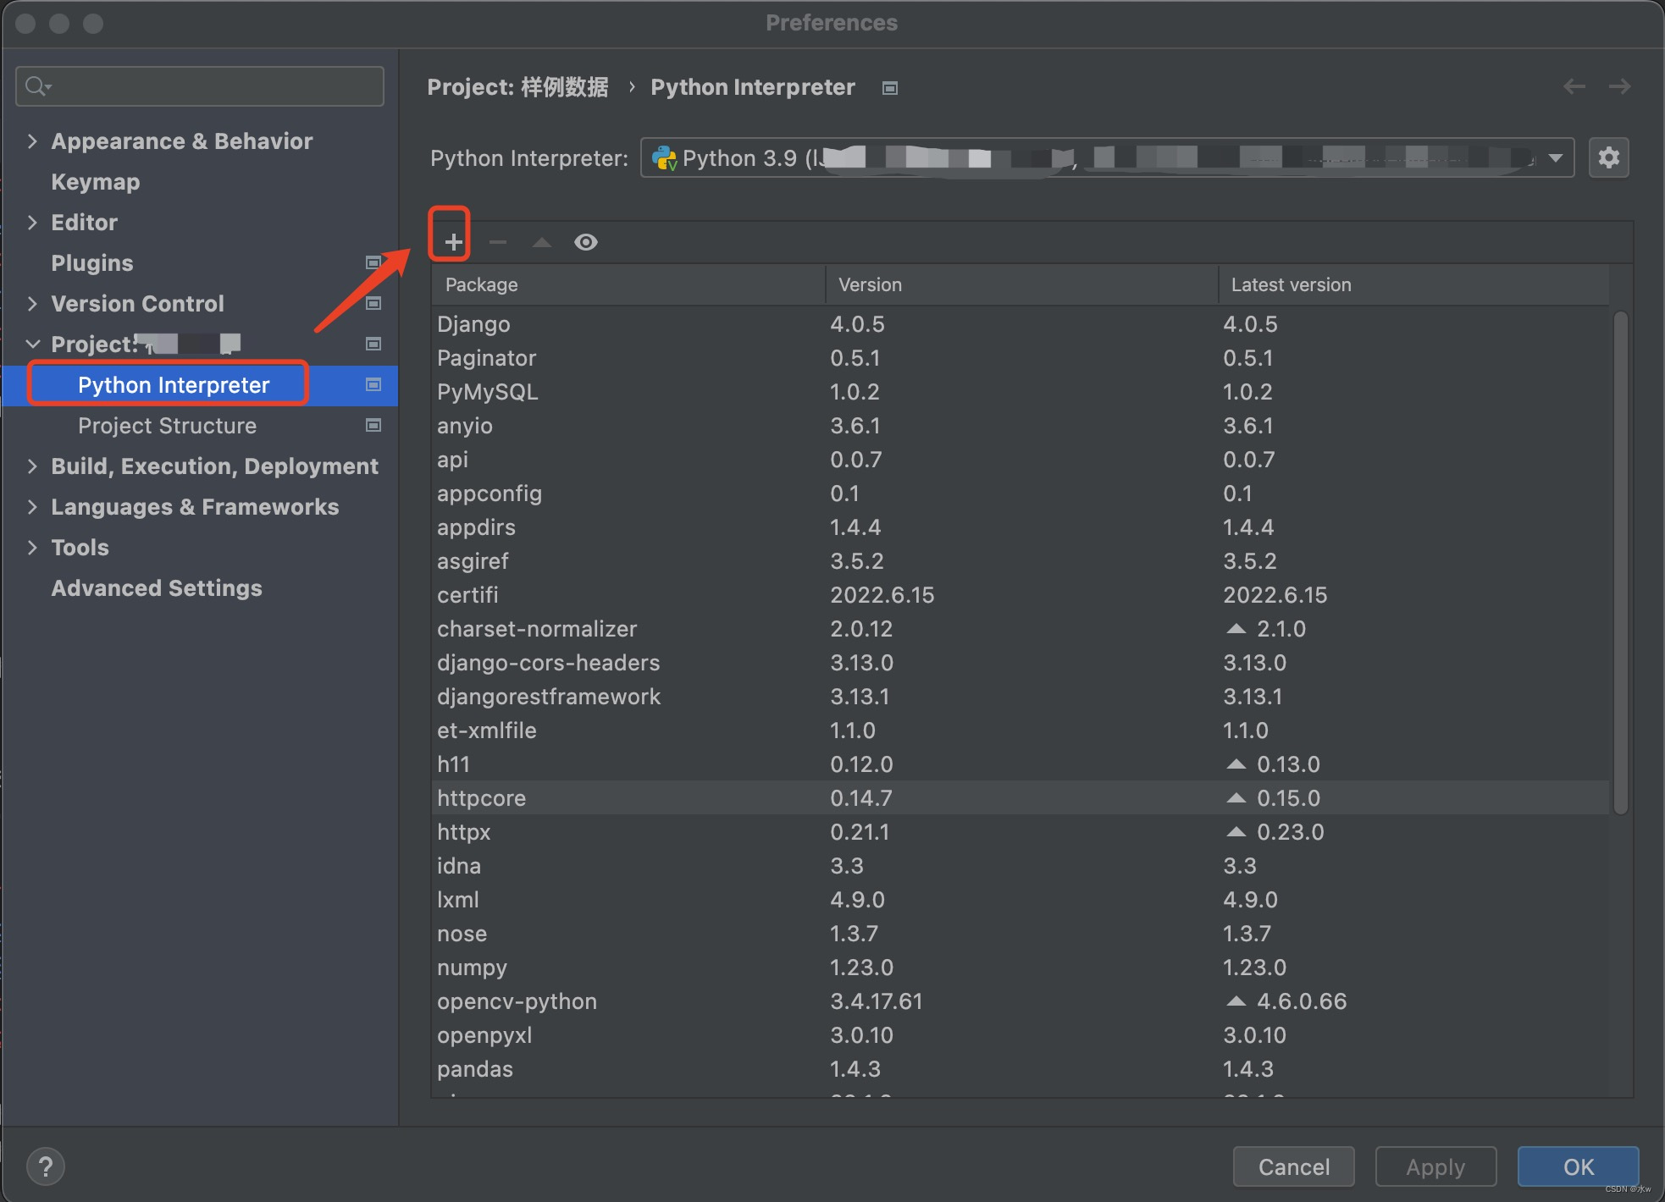Click the Project Structure menu item
This screenshot has height=1202, width=1665.
click(x=169, y=424)
